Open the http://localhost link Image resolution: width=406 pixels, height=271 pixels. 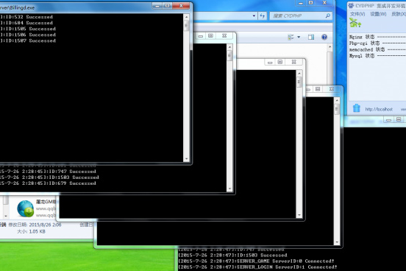pos(379,109)
